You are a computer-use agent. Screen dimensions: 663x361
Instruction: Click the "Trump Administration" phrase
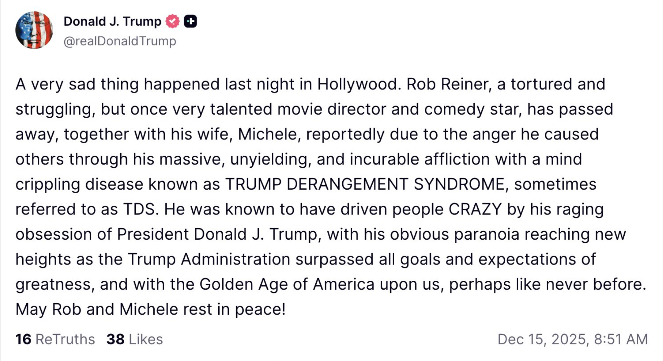pyautogui.click(x=209, y=259)
